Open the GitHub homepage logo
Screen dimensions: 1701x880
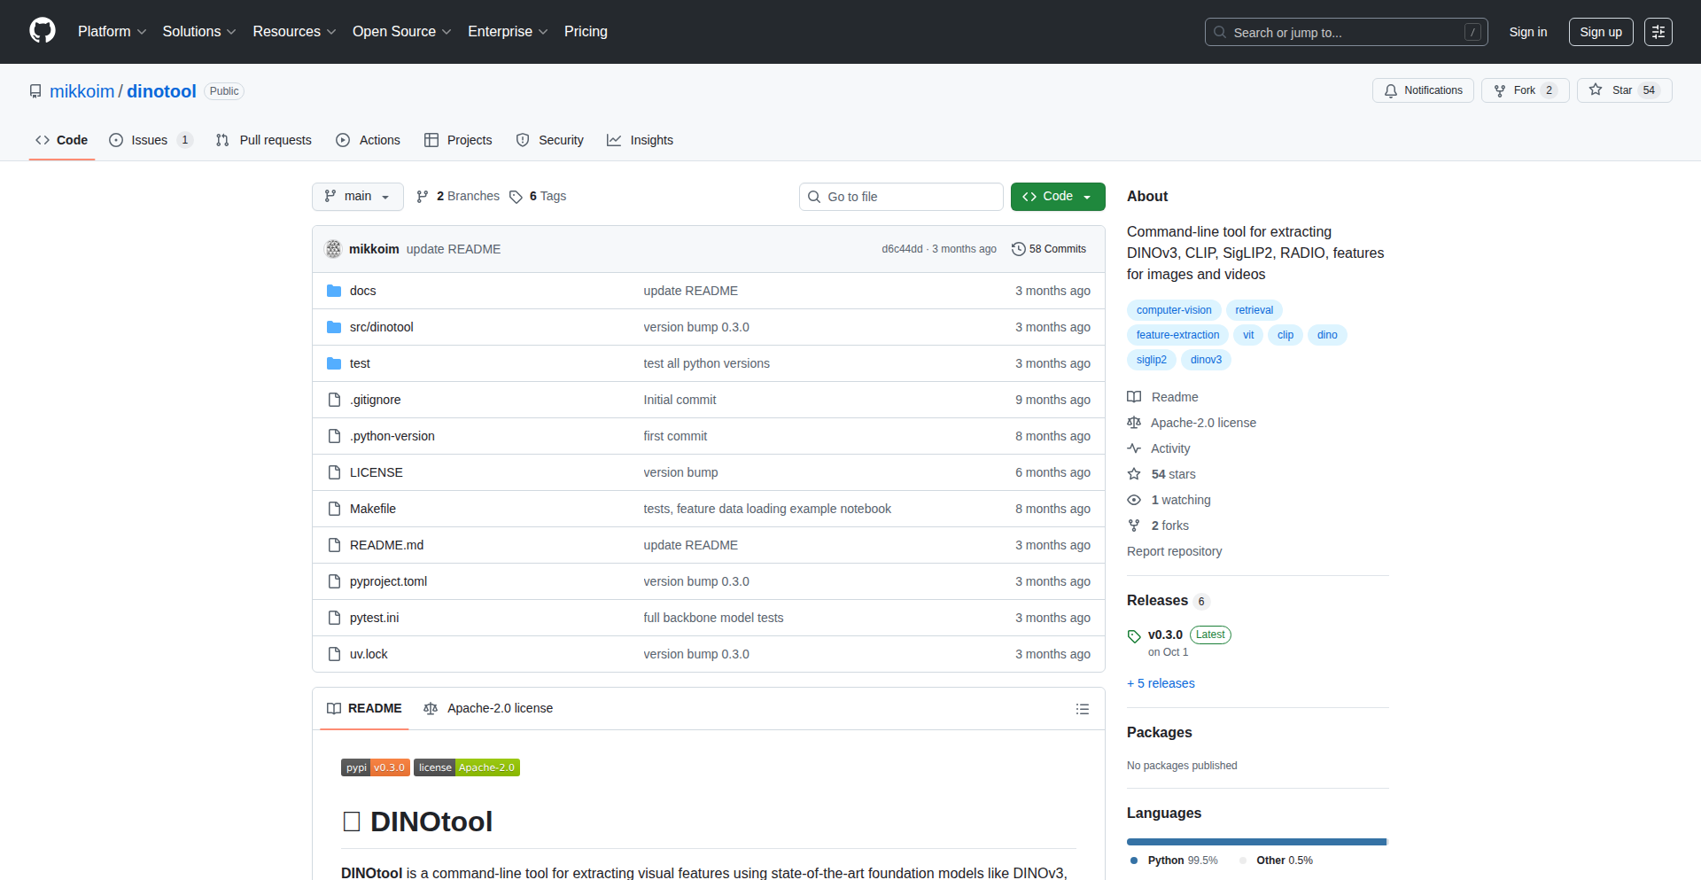point(43,31)
